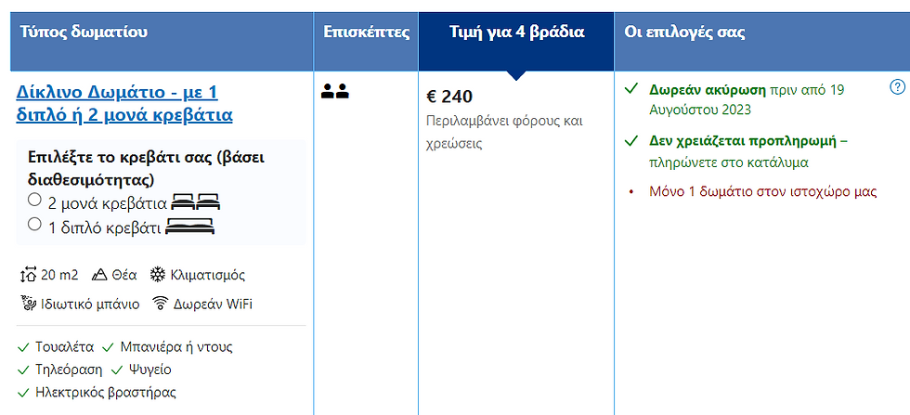Click the Οι επιλογές σας column header
Image resolution: width=910 pixels, height=415 pixels.
coord(684,32)
